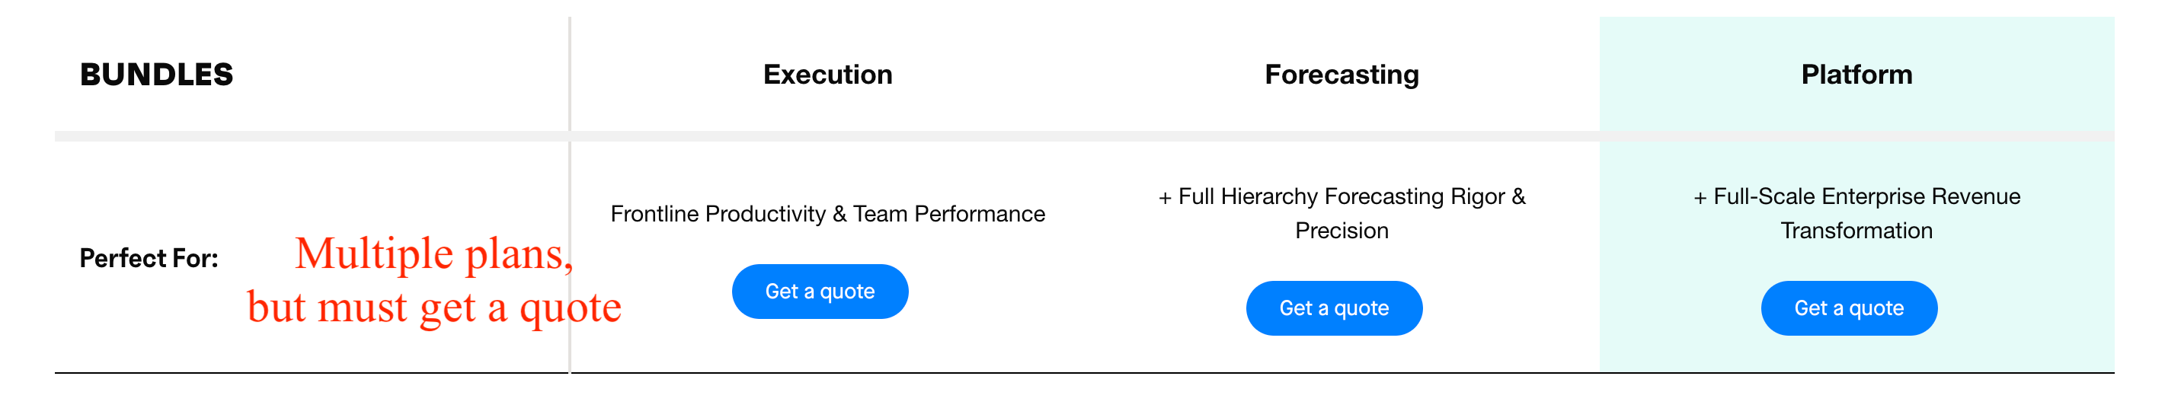The image size is (2165, 408).
Task: Select the Forecasting column heading
Action: 1342,75
